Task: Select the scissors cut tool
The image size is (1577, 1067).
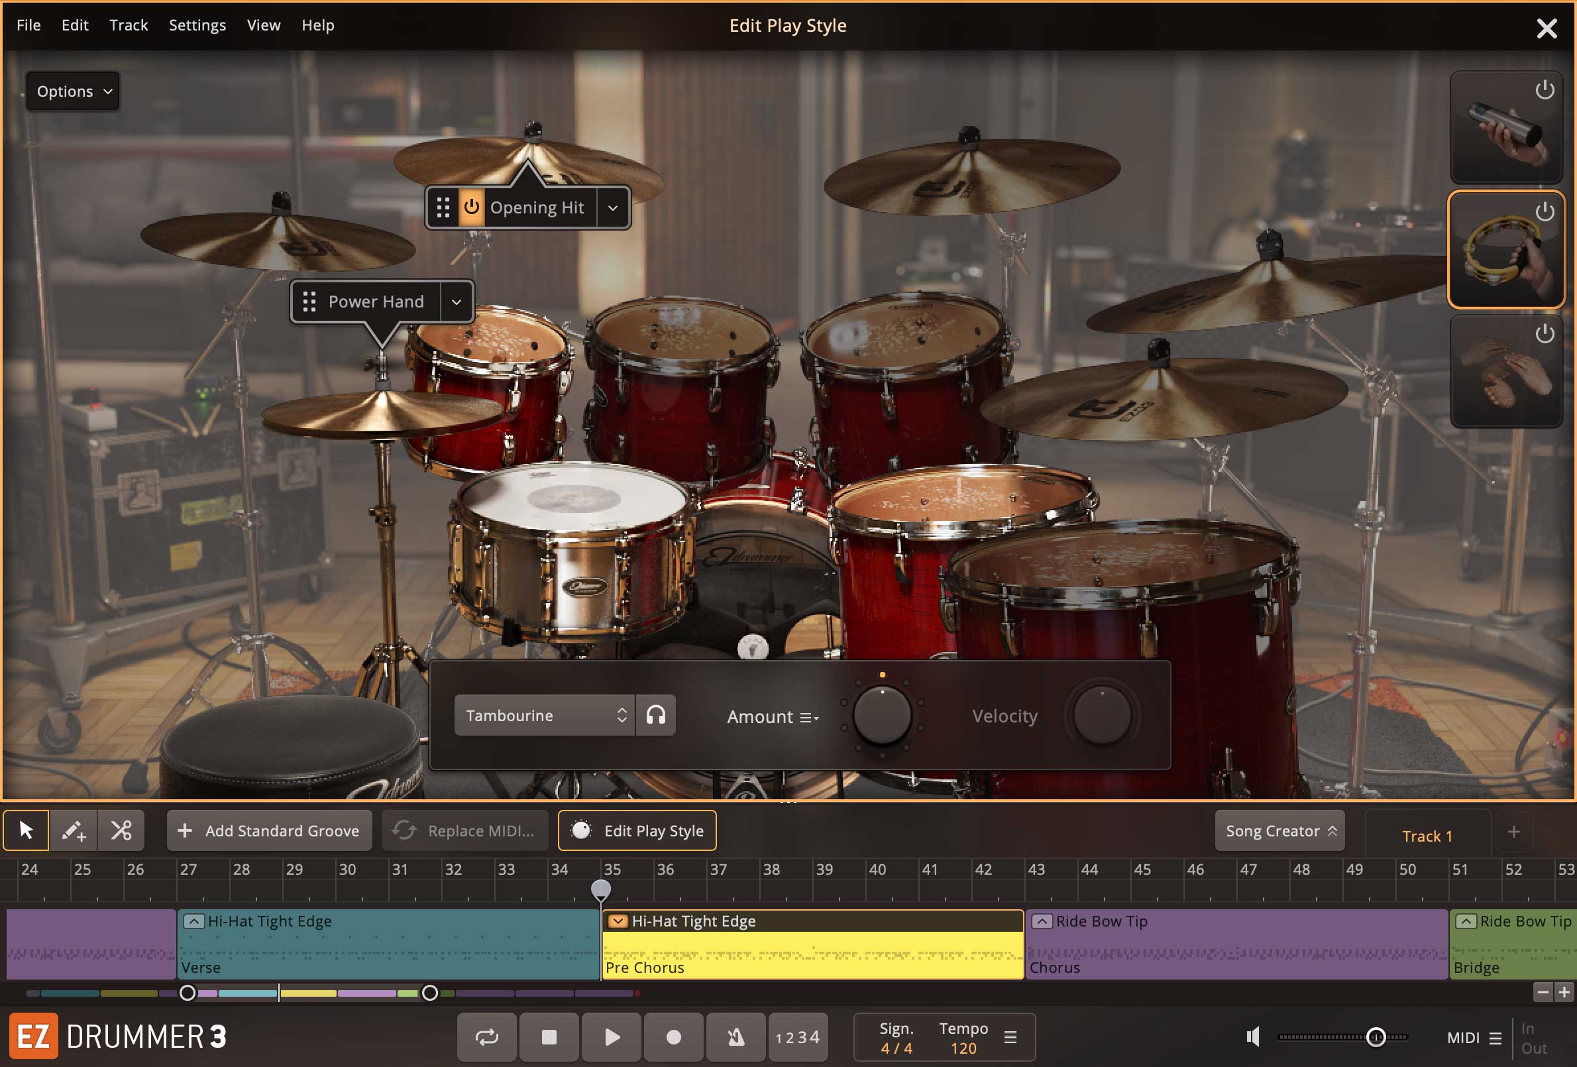Action: coord(121,830)
